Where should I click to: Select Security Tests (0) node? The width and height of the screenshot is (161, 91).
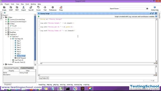20,62
